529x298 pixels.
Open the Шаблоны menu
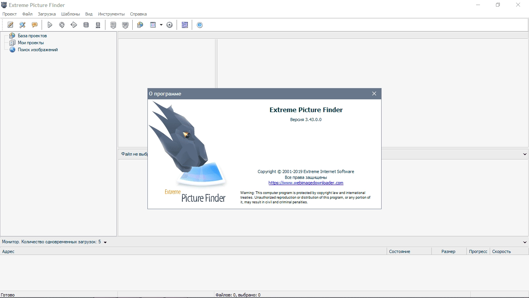70,14
